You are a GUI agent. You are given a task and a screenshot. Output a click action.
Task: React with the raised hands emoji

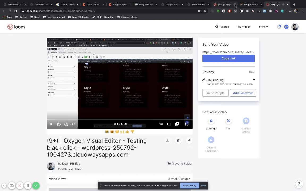(x=122, y=132)
